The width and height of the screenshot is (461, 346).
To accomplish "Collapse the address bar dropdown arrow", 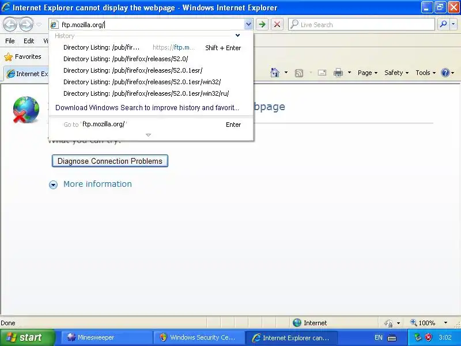I will pos(248,24).
